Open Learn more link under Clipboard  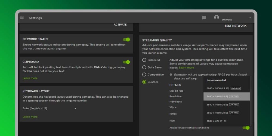pos(30,78)
